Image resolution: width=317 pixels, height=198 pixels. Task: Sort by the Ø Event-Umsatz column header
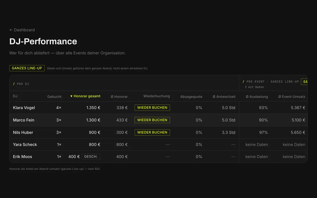click(292, 97)
